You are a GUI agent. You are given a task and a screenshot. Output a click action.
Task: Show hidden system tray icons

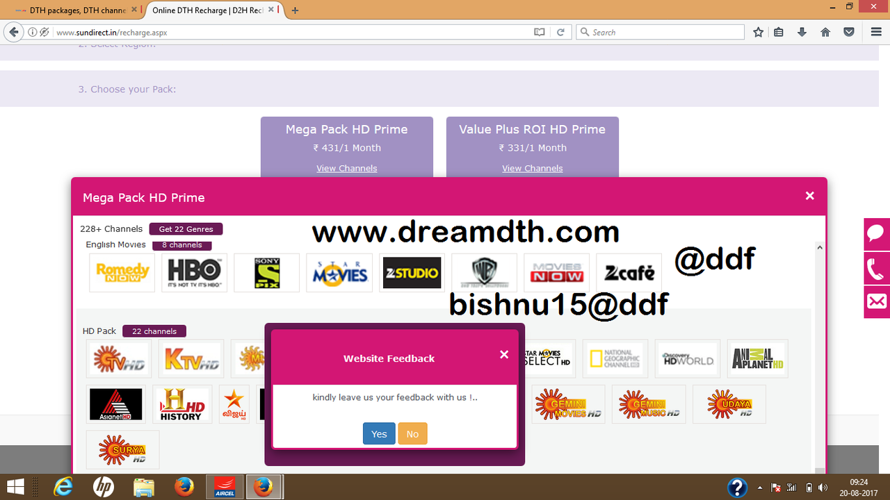759,487
